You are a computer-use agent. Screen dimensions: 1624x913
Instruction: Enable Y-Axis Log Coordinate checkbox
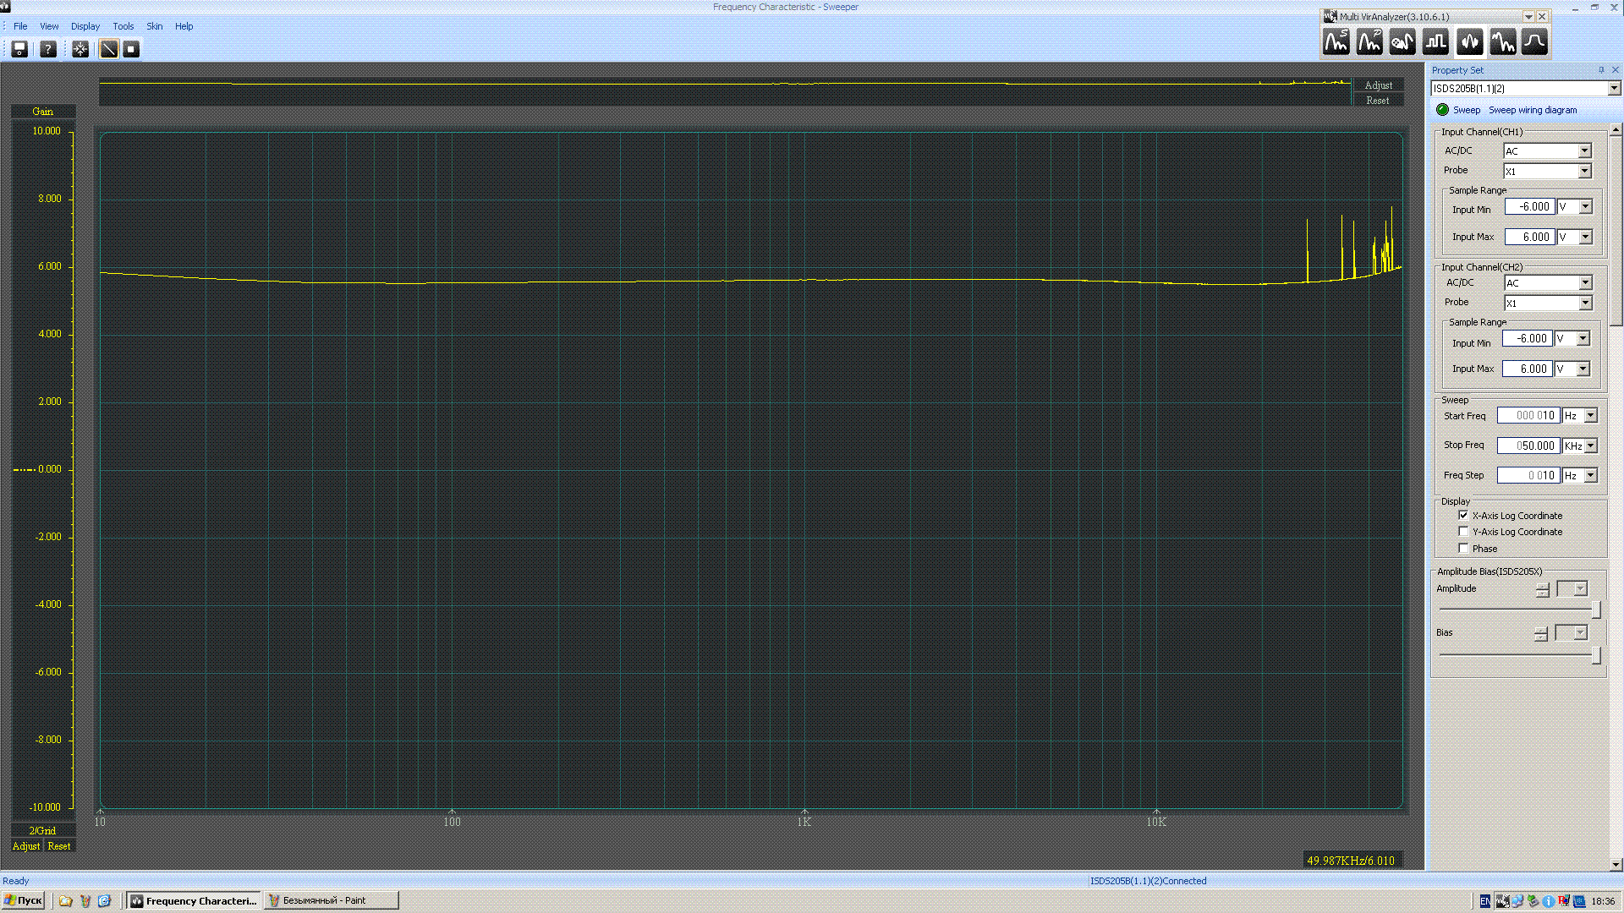click(x=1463, y=532)
